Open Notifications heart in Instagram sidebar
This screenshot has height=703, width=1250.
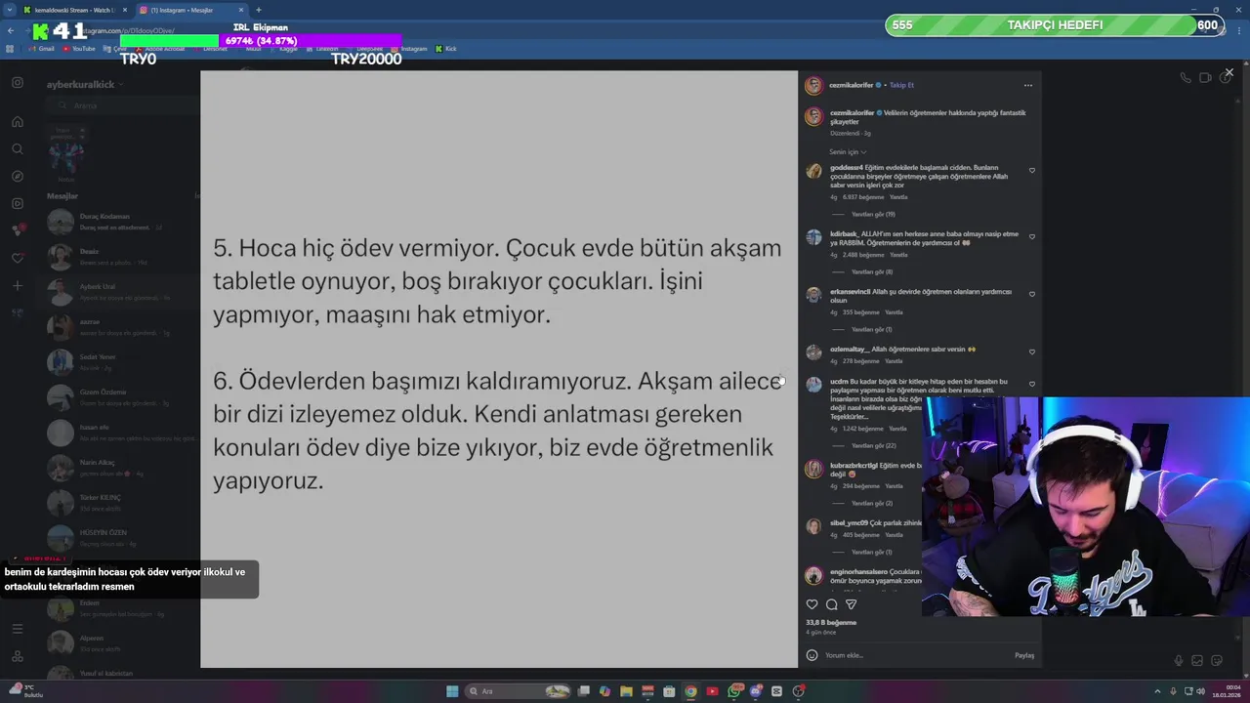pyautogui.click(x=18, y=259)
